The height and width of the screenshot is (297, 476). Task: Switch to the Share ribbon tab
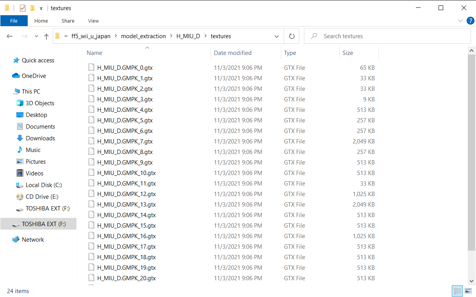(x=68, y=21)
